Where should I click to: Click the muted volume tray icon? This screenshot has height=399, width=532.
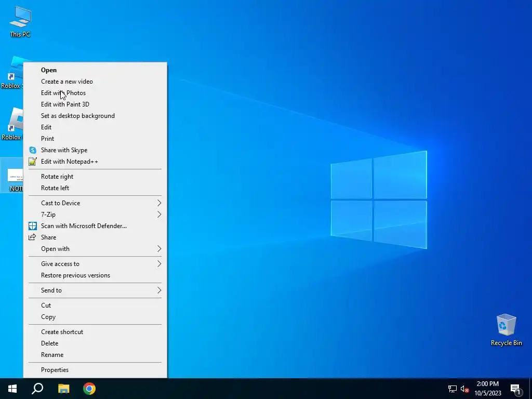464,389
